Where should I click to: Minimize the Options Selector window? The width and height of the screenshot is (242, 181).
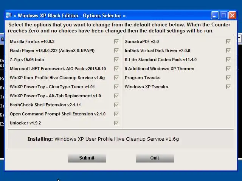pos(215,15)
